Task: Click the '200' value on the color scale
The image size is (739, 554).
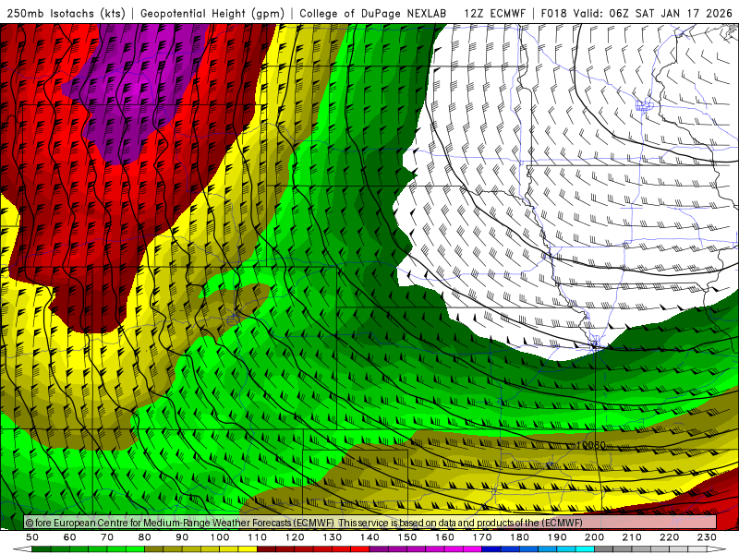Action: (594, 537)
